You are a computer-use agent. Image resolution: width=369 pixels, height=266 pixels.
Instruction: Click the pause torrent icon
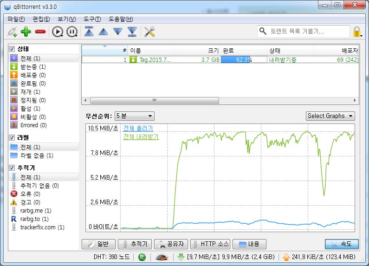tap(71, 32)
